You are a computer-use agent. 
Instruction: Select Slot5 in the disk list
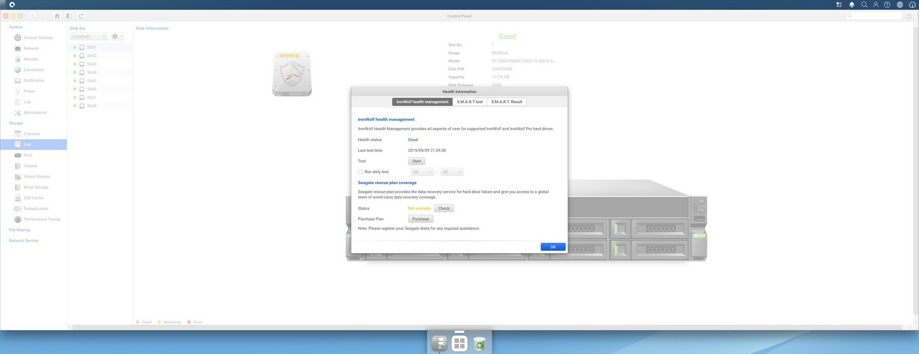click(x=101, y=81)
